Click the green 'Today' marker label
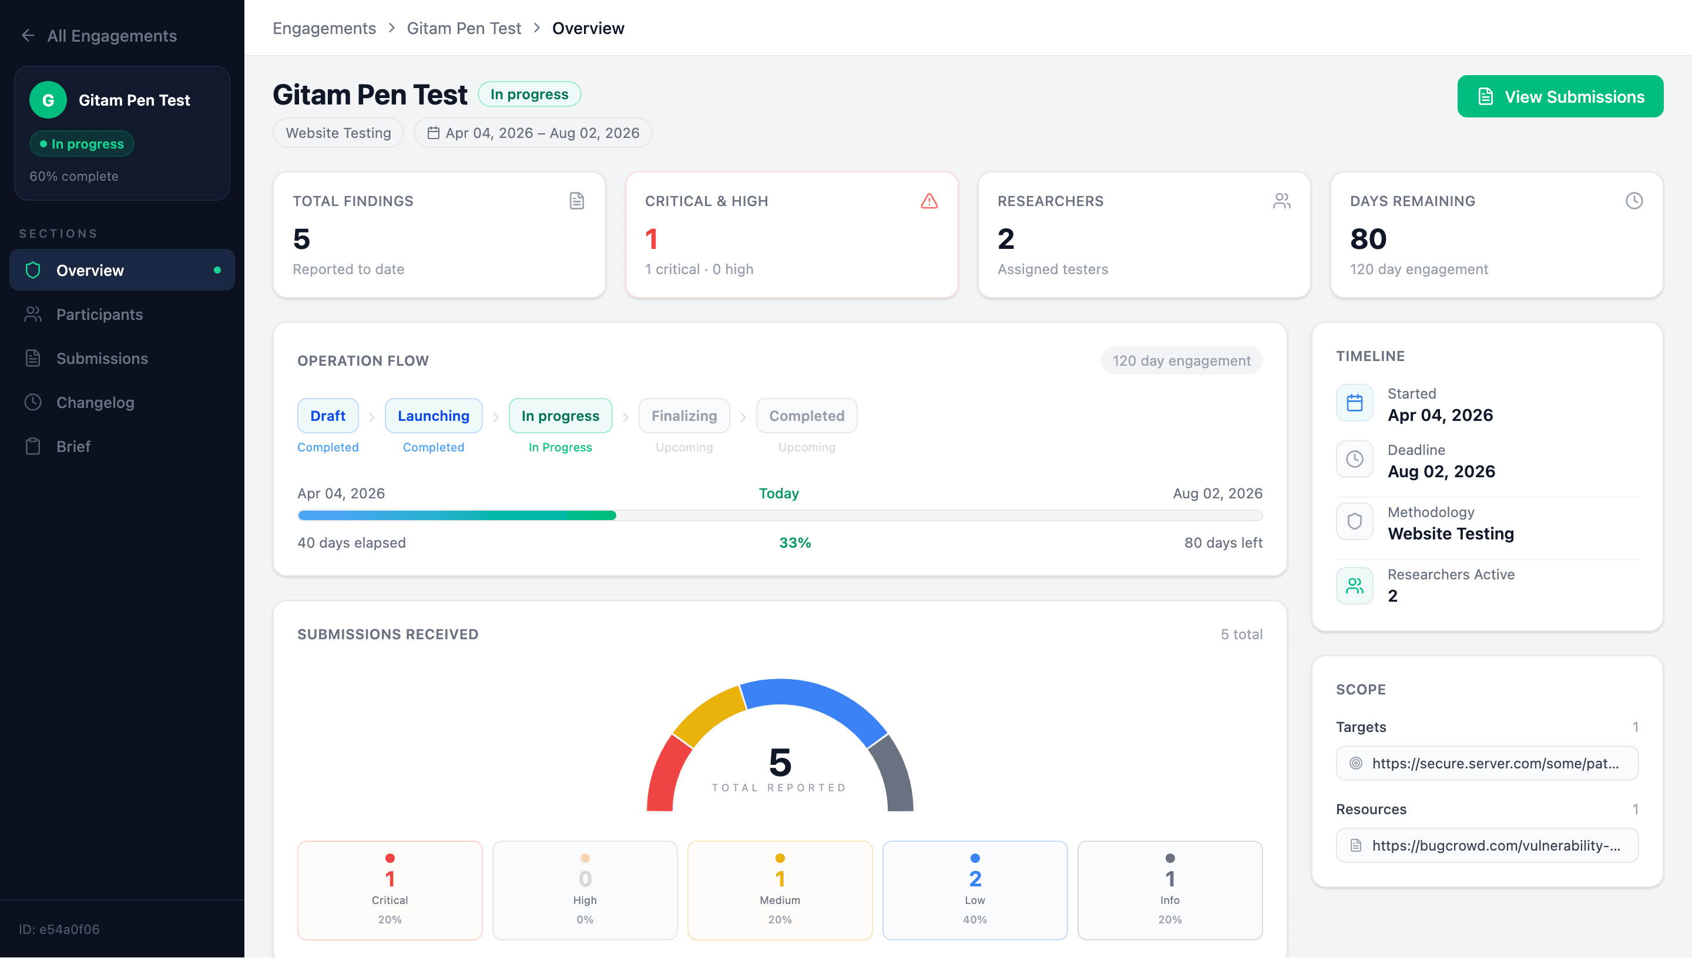The width and height of the screenshot is (1692, 958). click(779, 494)
